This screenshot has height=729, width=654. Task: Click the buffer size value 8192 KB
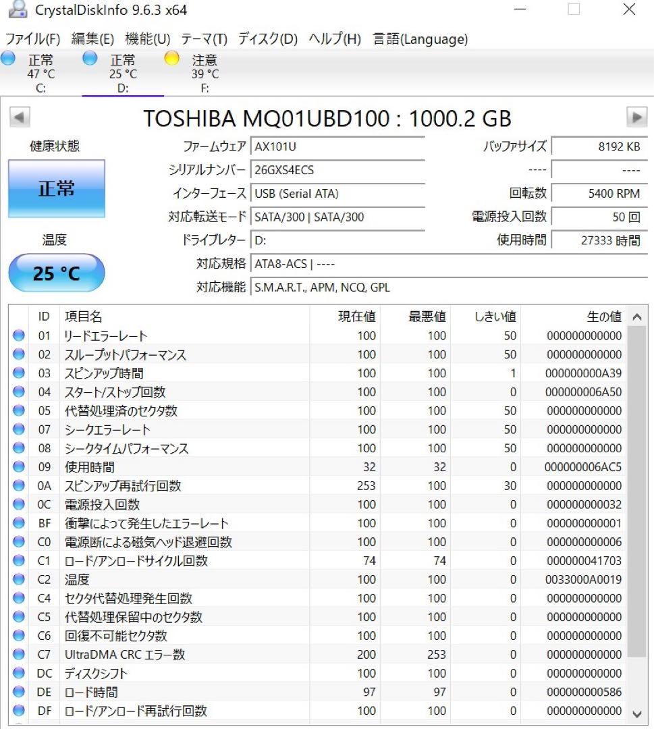[599, 146]
